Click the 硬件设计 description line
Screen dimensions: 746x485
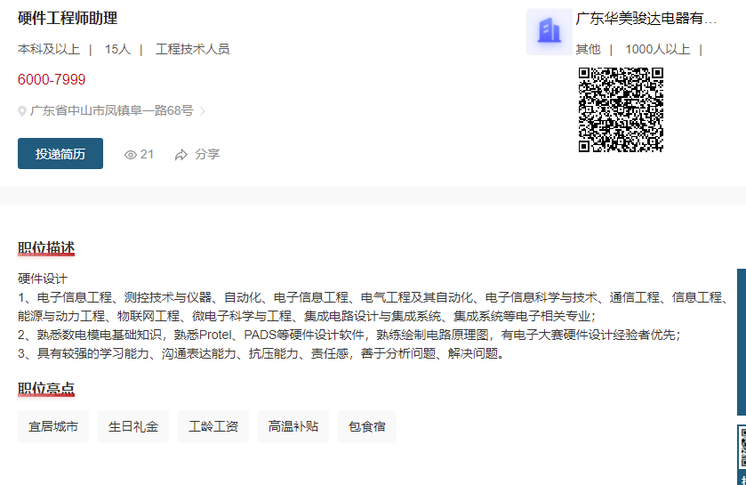pyautogui.click(x=43, y=279)
